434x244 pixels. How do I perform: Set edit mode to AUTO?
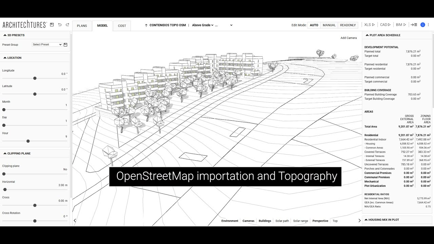click(314, 25)
